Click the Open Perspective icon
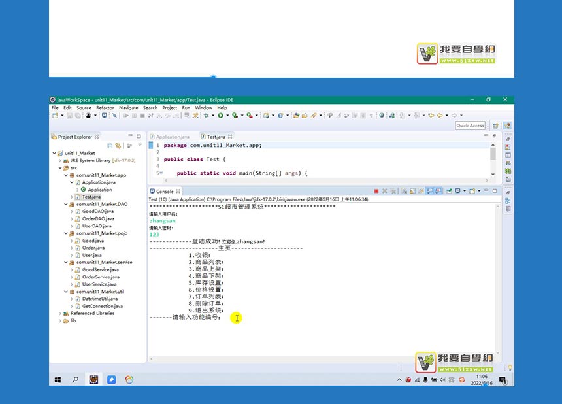Screen dimensions: 562x404 point(496,126)
